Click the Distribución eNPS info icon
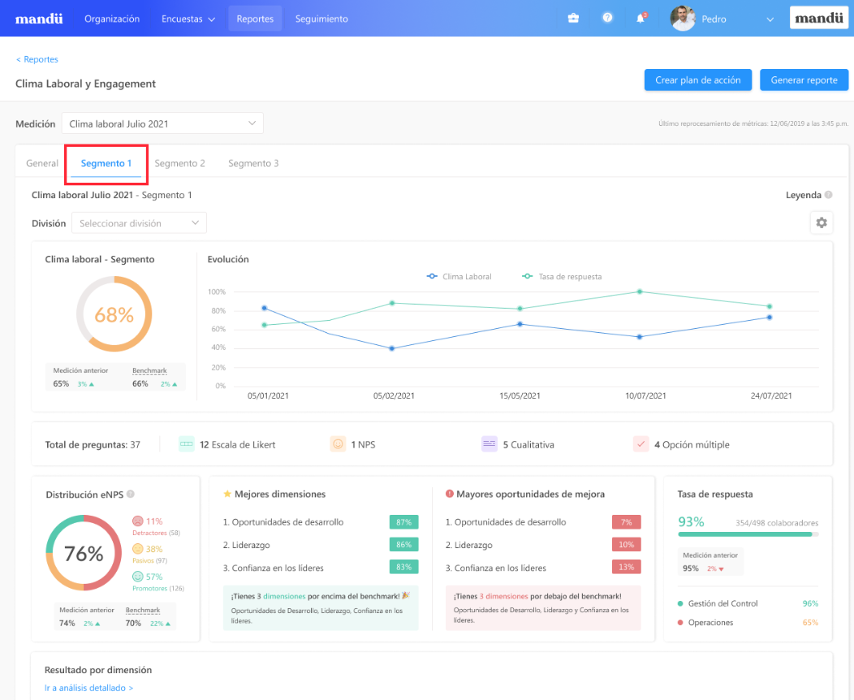The height and width of the screenshot is (700, 854). [x=130, y=494]
